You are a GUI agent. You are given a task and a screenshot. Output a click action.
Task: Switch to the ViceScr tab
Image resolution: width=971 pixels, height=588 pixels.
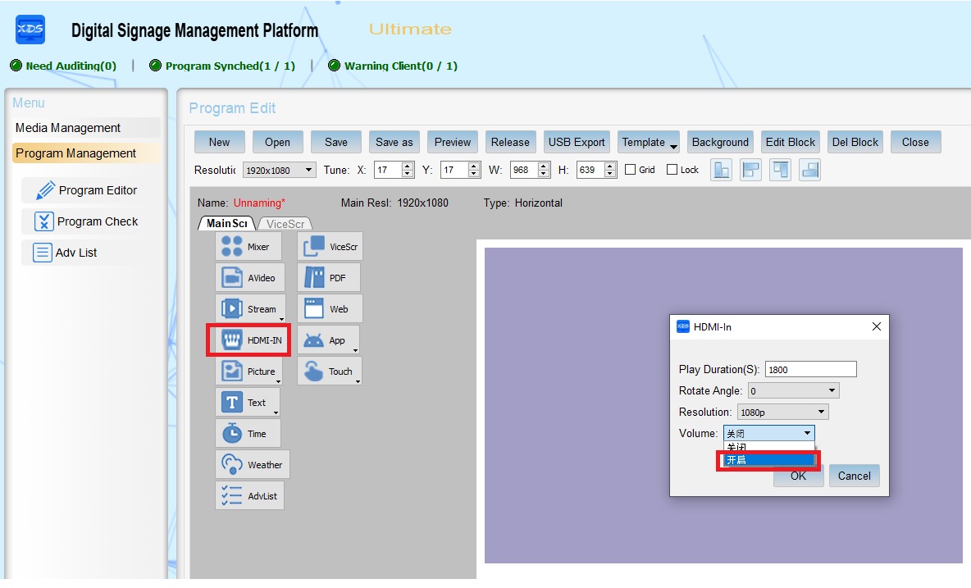[285, 224]
